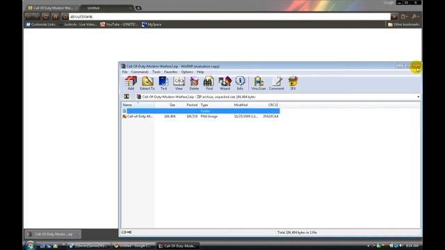Image resolution: width=445 pixels, height=250 pixels.
Task: Click the bookmark star icon
Action: pyautogui.click(x=65, y=17)
